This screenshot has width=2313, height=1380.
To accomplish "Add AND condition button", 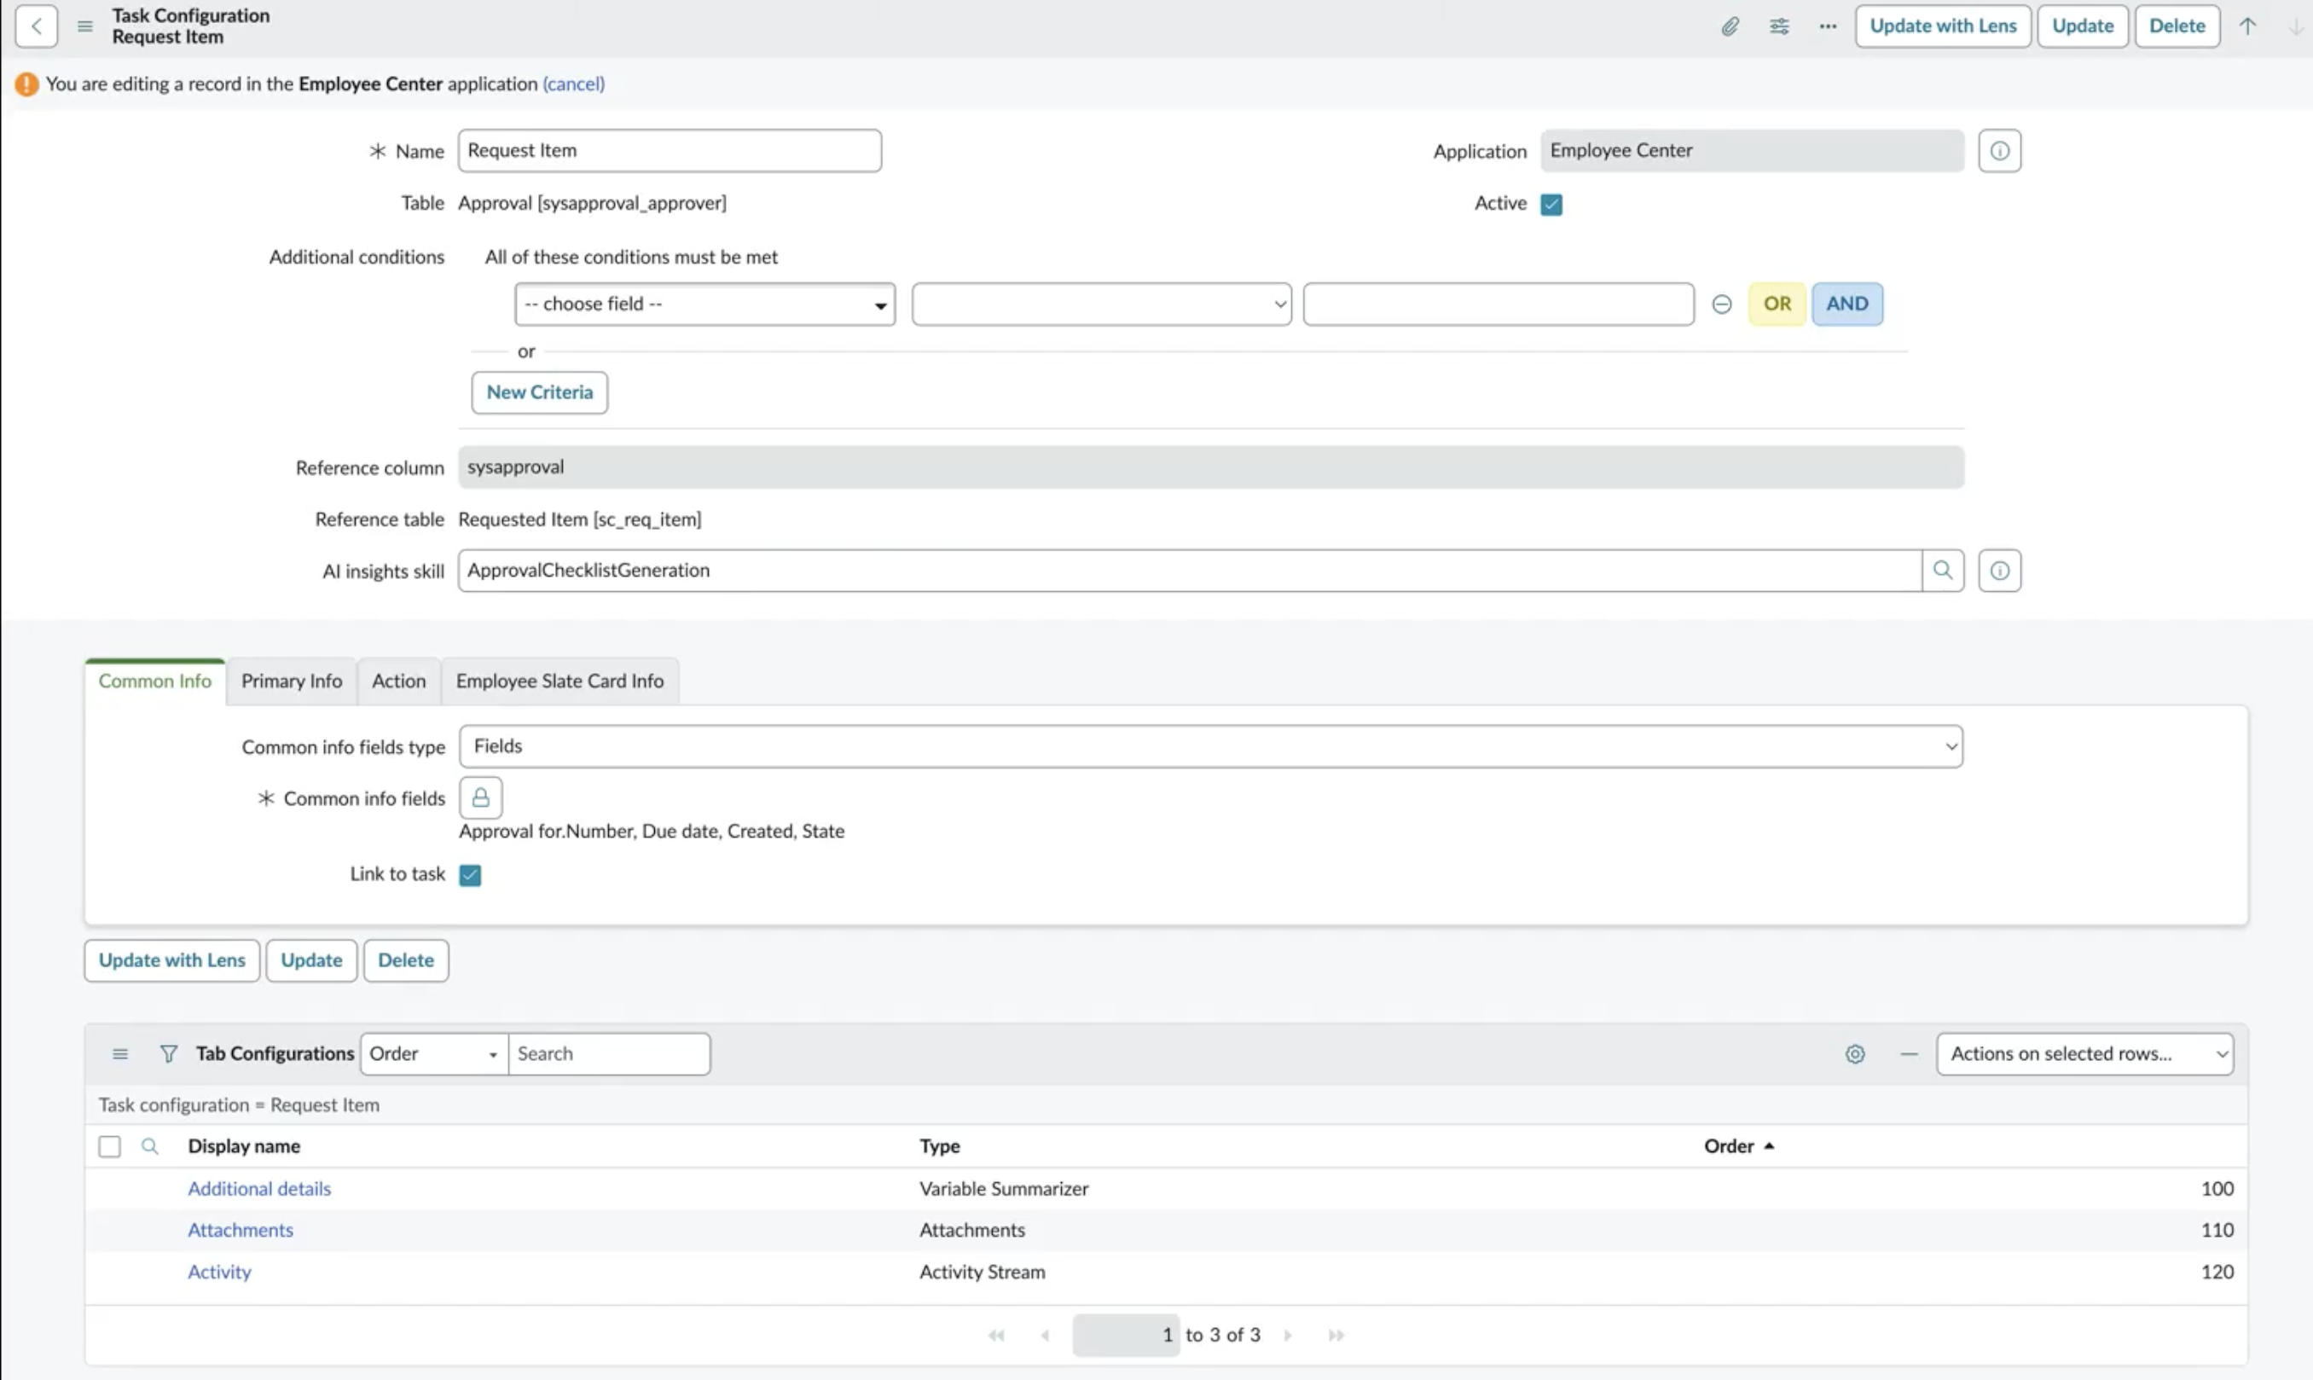I will (1846, 304).
